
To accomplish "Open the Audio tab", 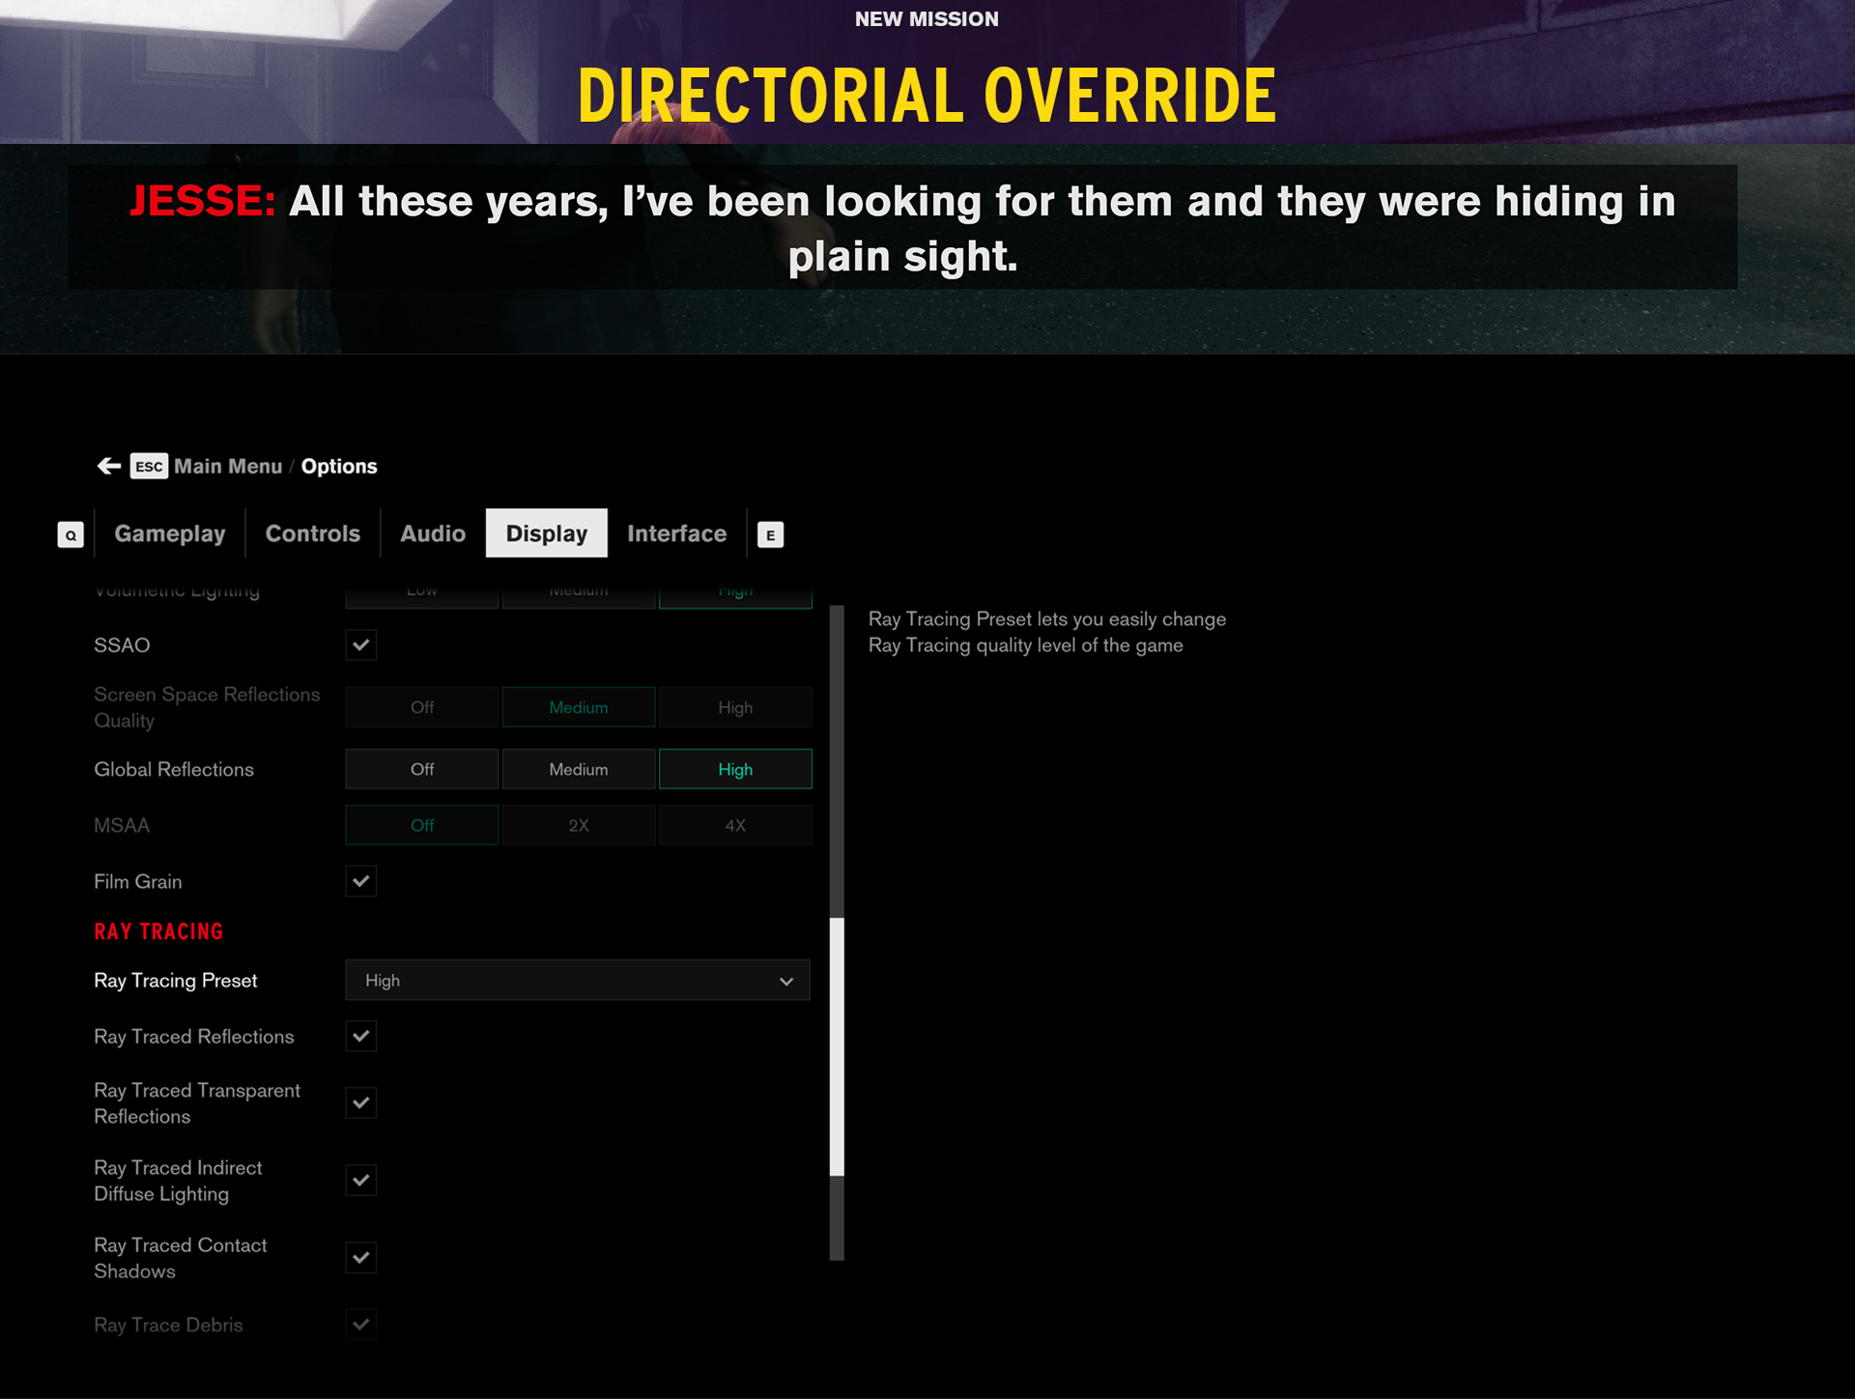I will click(433, 533).
